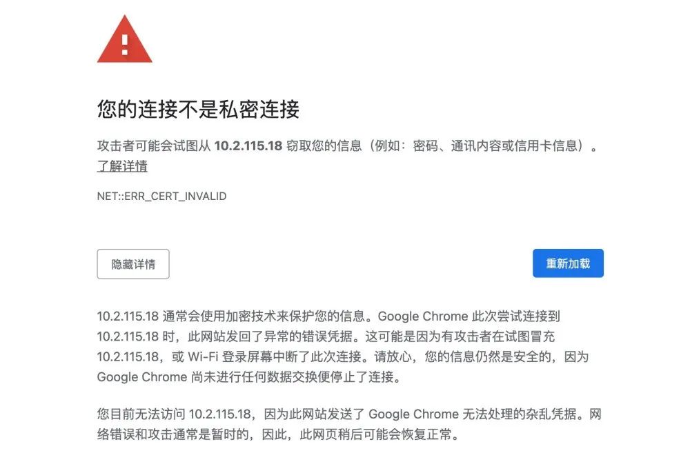The image size is (690, 464).
Task: Click the blue 重新加载 button
Action: [568, 263]
